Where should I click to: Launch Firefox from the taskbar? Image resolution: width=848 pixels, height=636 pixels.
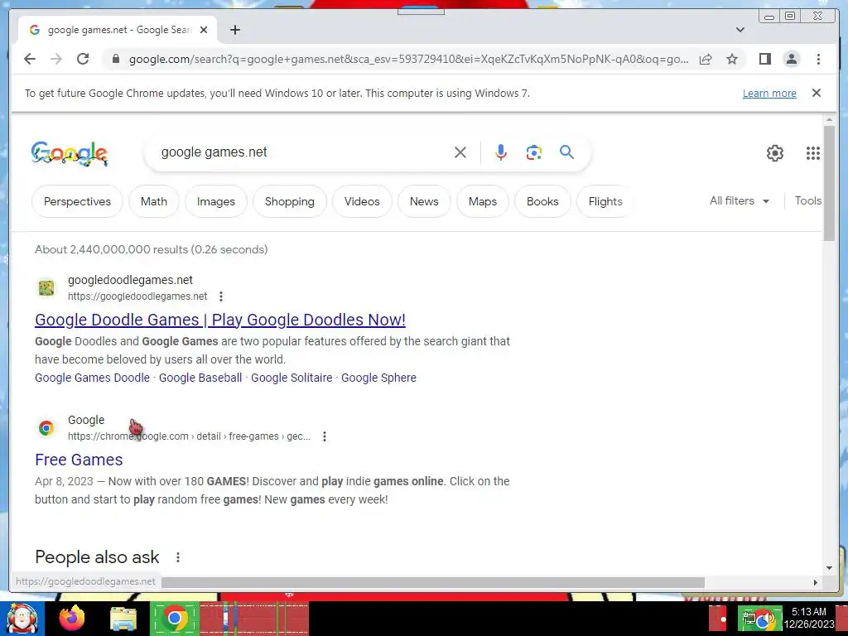(x=72, y=619)
